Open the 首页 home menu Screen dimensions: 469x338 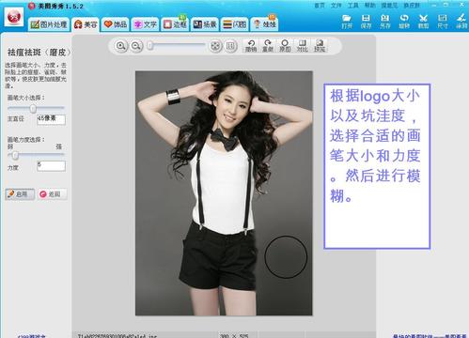pos(320,6)
